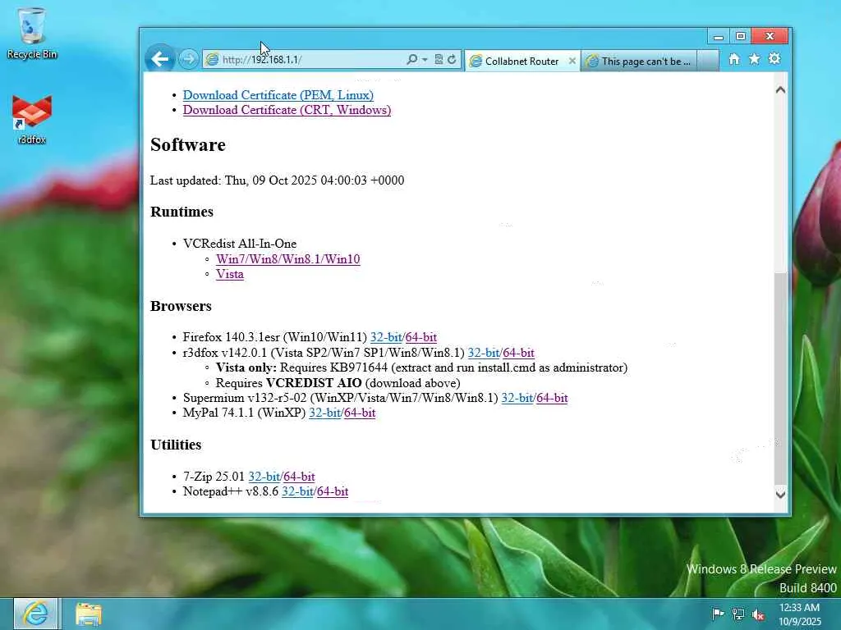The image size is (841, 630).
Task: Minimize the Internet Explorer window
Action: (719, 36)
